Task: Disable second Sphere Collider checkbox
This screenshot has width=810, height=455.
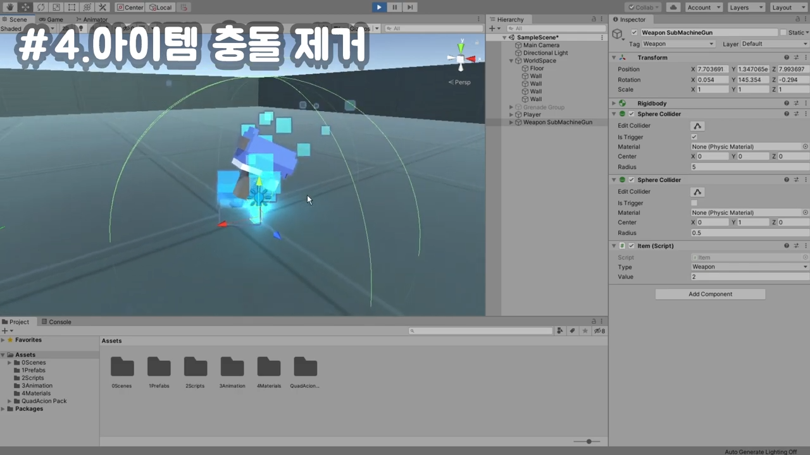Action: tap(632, 180)
